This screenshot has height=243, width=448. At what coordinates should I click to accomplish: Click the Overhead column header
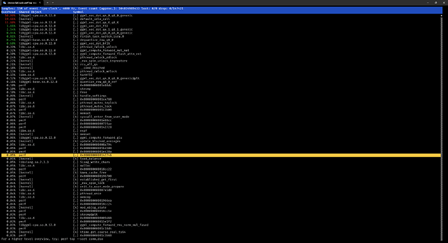[8, 12]
